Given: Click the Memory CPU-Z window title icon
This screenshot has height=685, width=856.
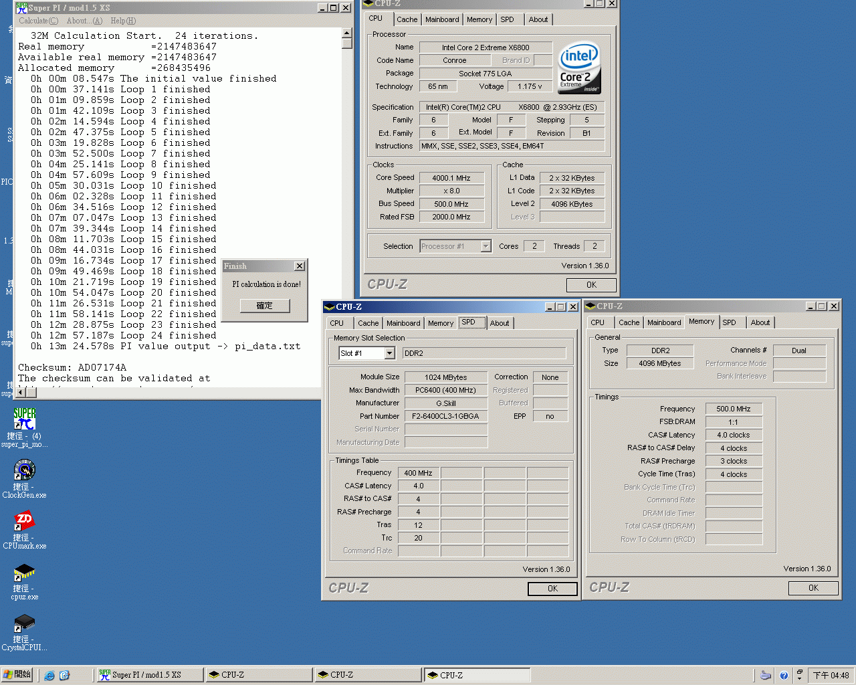Looking at the screenshot, I should 590,306.
